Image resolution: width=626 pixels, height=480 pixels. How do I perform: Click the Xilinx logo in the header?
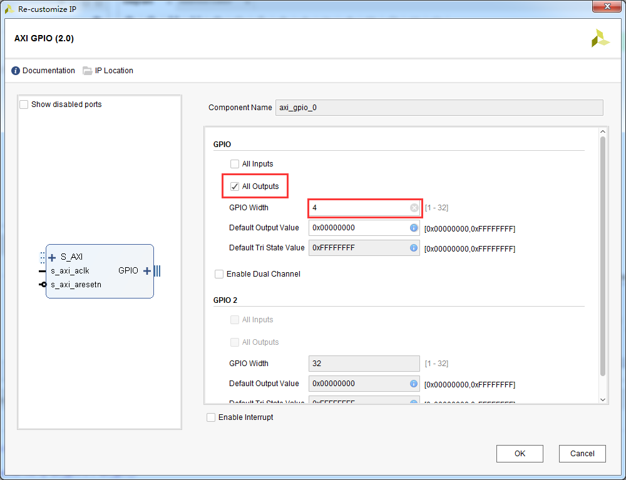click(x=600, y=38)
